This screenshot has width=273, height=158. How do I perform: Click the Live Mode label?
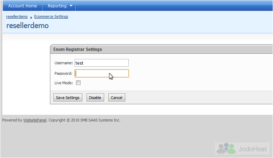[64, 83]
